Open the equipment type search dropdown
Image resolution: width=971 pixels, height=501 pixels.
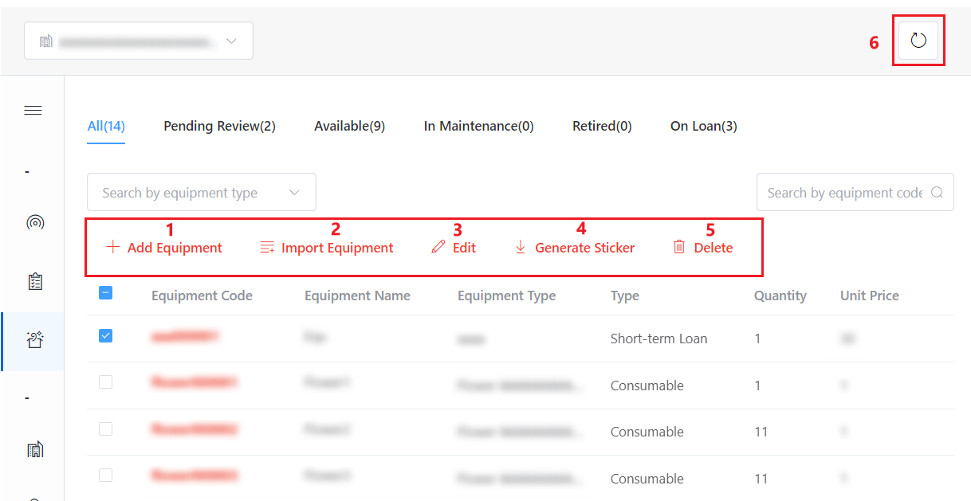pos(191,193)
